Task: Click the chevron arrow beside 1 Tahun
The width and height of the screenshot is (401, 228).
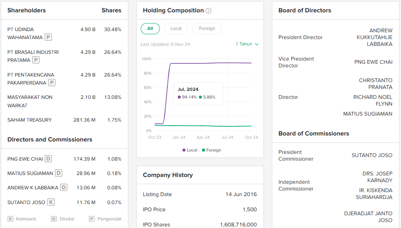Action: [x=257, y=44]
